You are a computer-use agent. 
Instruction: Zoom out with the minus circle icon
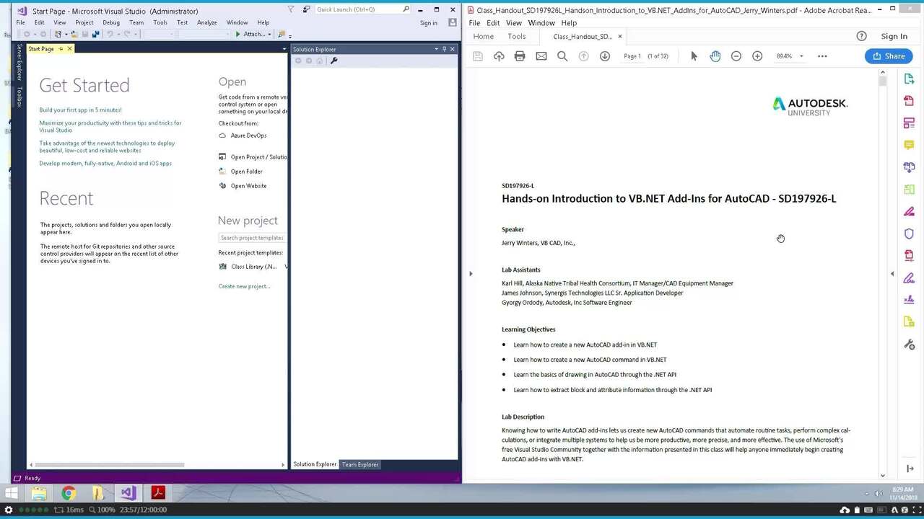click(x=736, y=56)
